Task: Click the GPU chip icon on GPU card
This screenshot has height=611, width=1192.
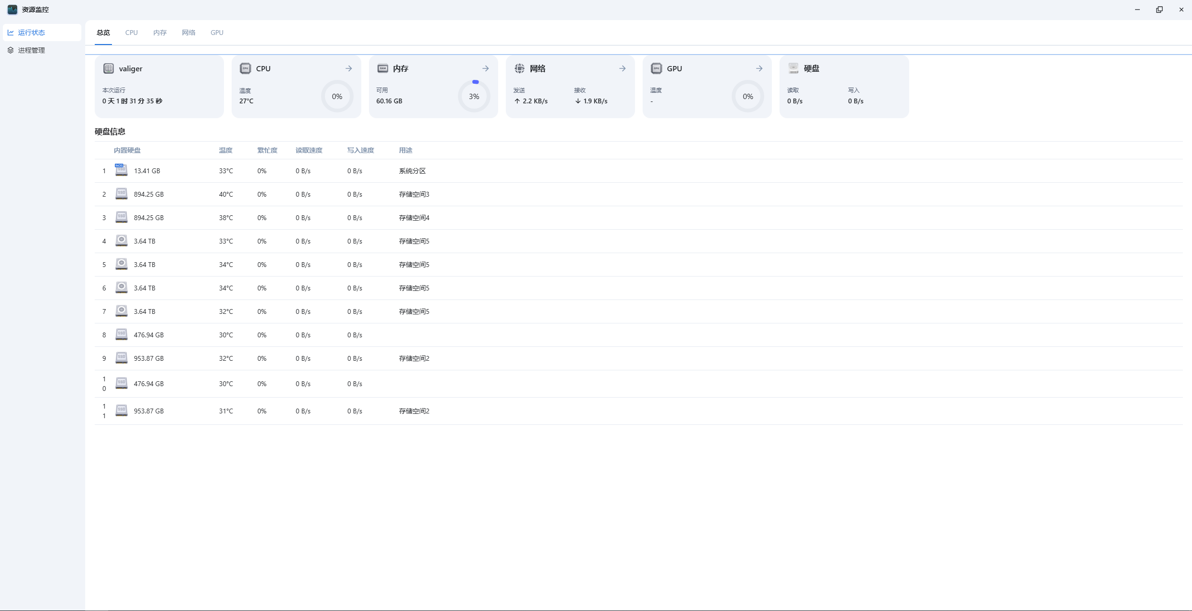Action: coord(656,68)
